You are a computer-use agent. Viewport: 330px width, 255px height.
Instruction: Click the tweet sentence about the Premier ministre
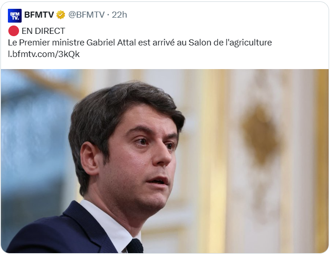140,43
